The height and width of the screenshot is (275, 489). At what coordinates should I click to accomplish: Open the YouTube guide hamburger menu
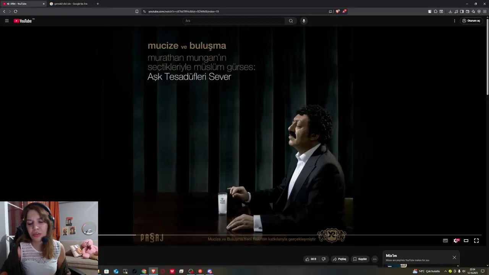(7, 21)
